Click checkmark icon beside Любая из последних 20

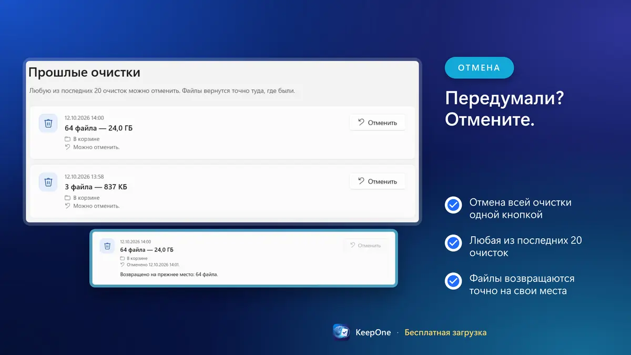[x=453, y=243]
